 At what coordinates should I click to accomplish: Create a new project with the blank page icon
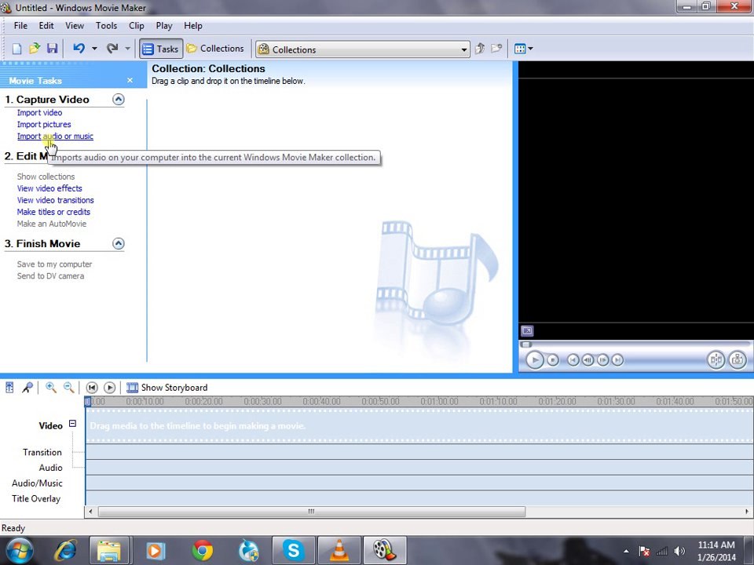tap(16, 49)
